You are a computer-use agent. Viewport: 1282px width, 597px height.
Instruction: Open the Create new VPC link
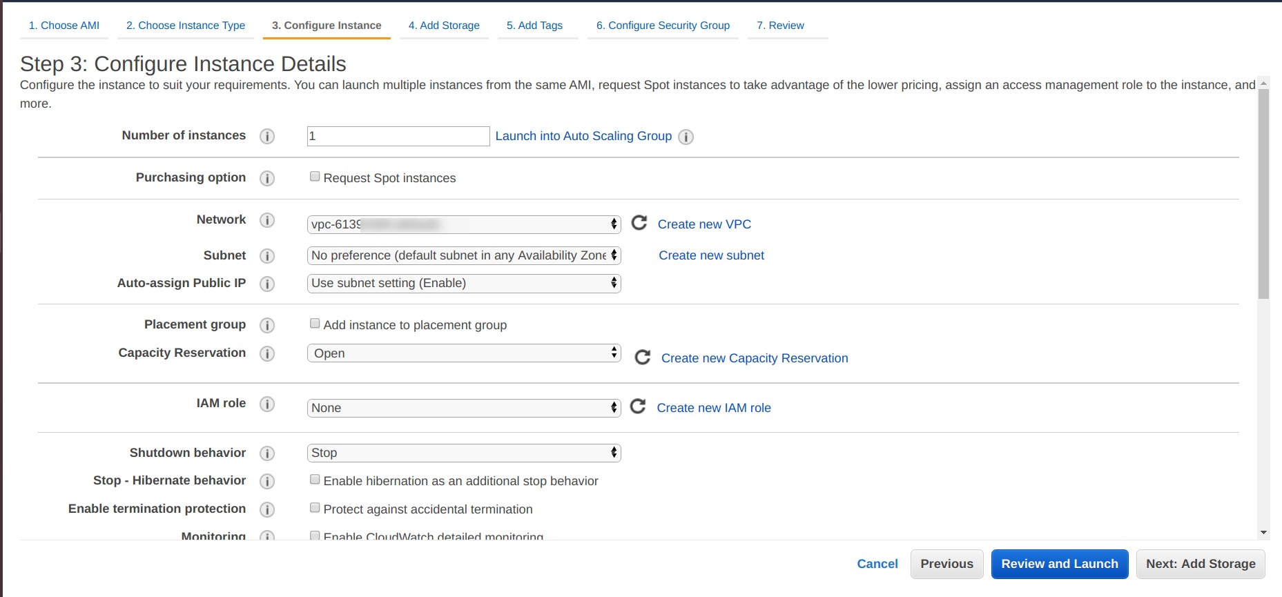[x=704, y=224]
